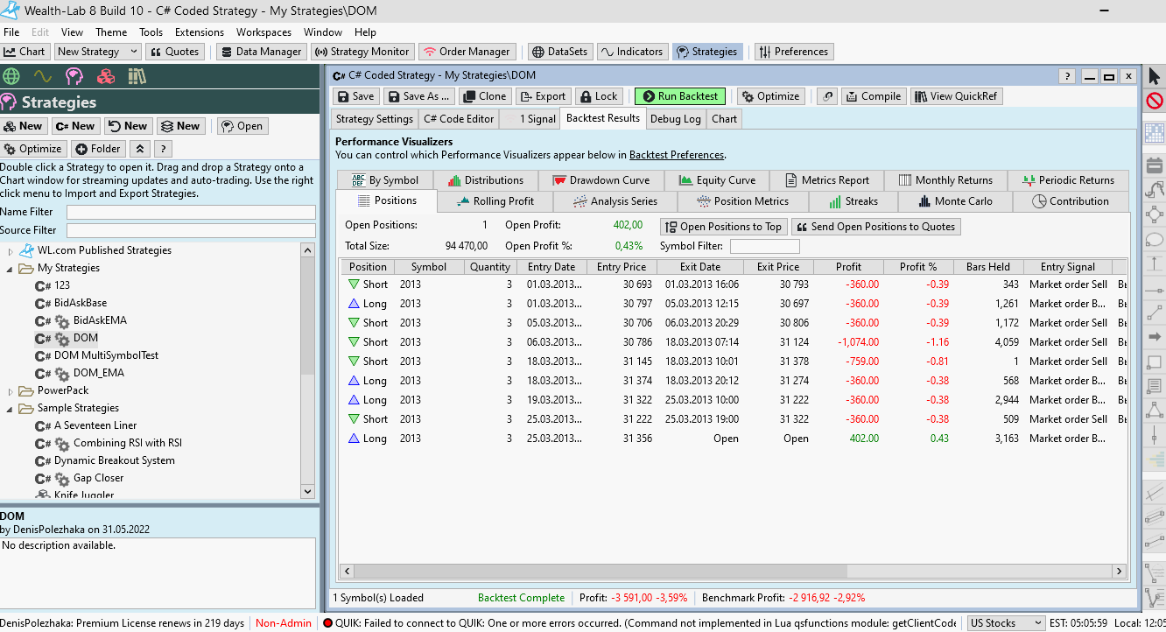The width and height of the screenshot is (1166, 632).
Task: Open the Extensions menu
Action: pos(200,32)
